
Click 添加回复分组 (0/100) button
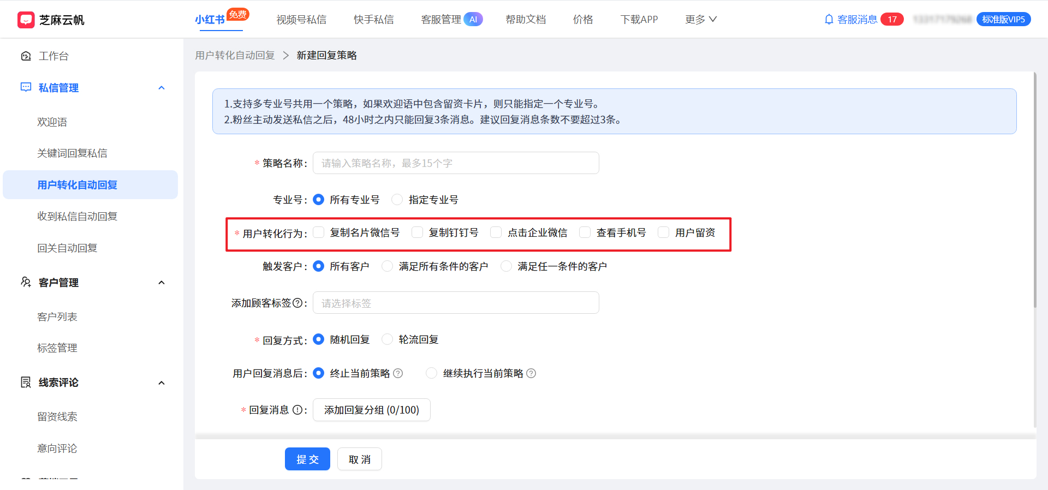coord(372,410)
